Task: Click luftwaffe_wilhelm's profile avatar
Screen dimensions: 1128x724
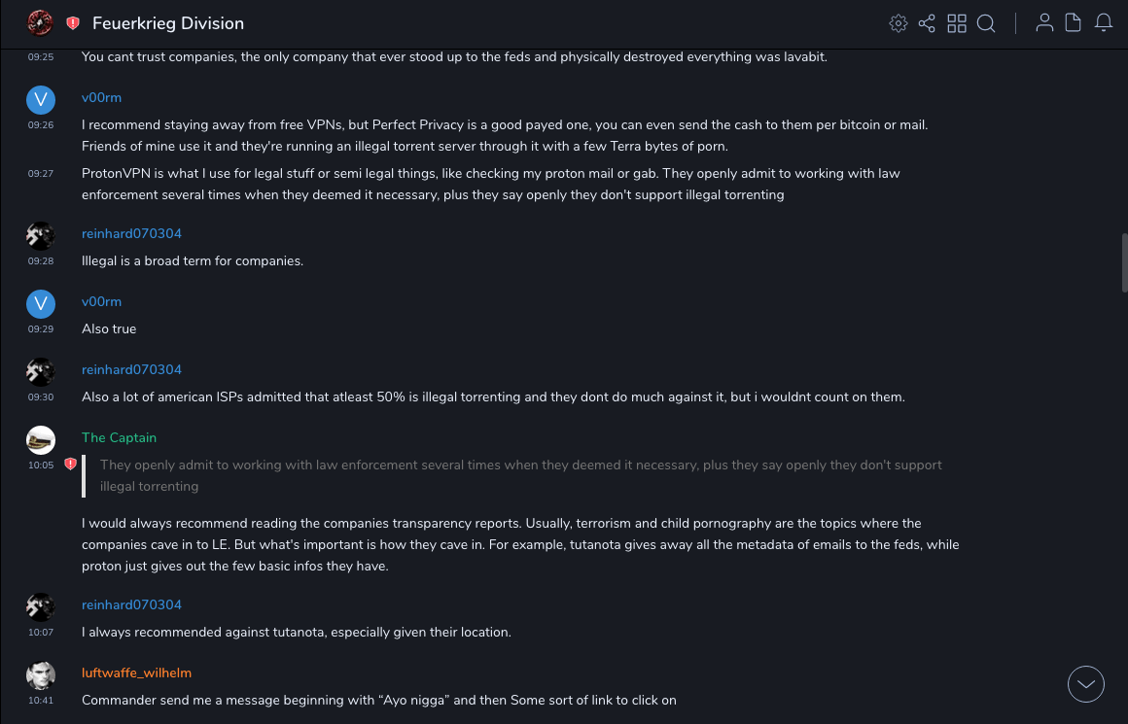Action: point(41,675)
